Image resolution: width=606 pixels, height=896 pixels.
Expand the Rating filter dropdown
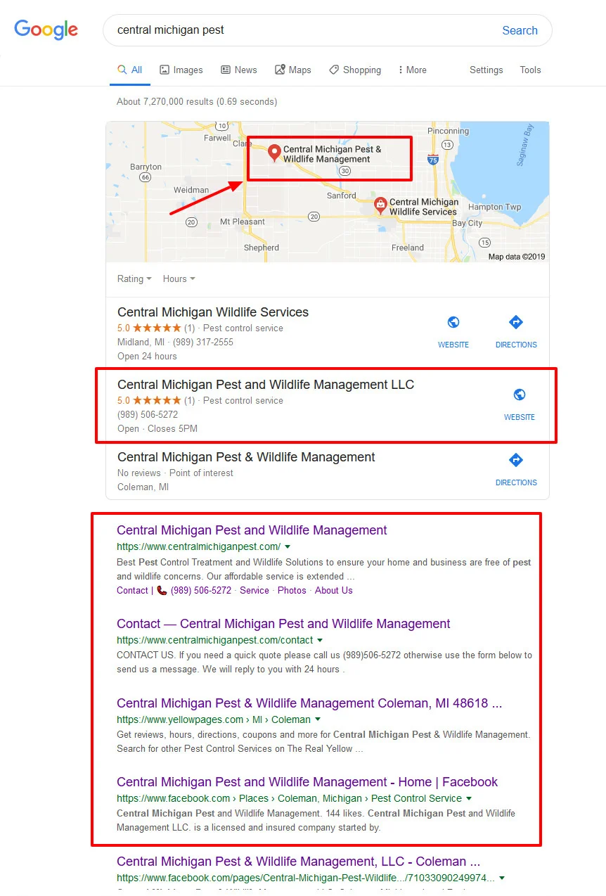click(x=134, y=279)
